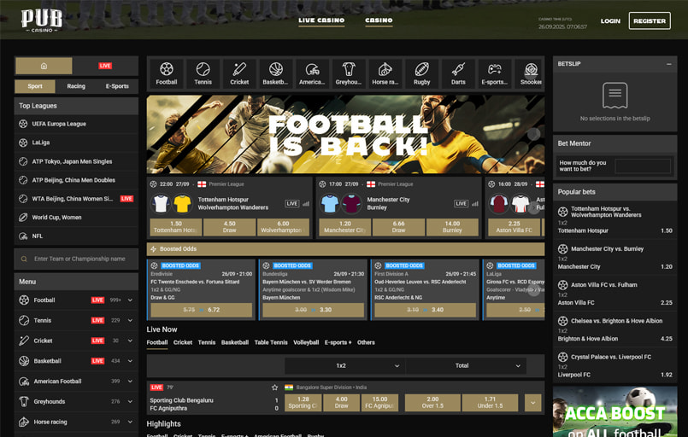Expand the Football menu item chevron
The width and height of the screenshot is (688, 437).
(x=130, y=300)
